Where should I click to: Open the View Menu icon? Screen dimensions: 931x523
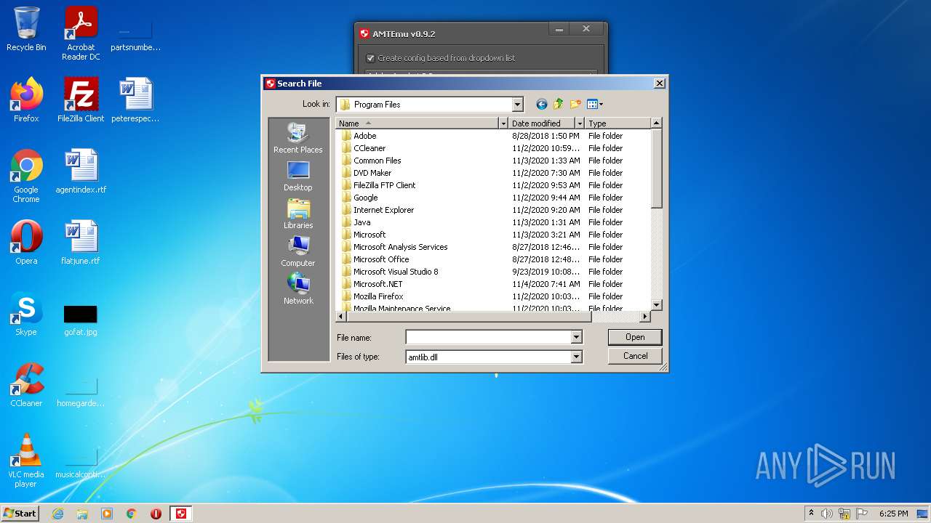tap(595, 105)
